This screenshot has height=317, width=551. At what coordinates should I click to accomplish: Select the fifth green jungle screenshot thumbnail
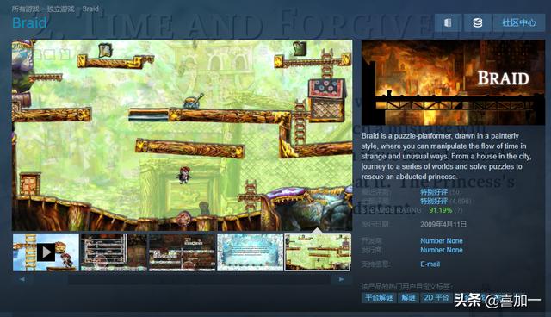coord(318,252)
